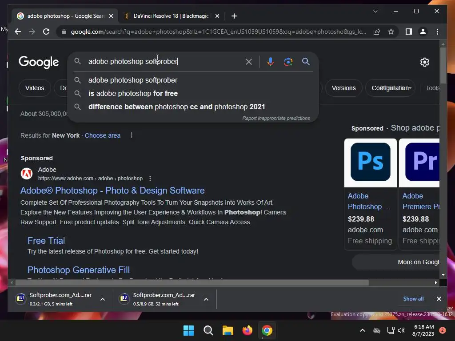Click the Google logo
The image size is (455, 341).
click(x=39, y=62)
